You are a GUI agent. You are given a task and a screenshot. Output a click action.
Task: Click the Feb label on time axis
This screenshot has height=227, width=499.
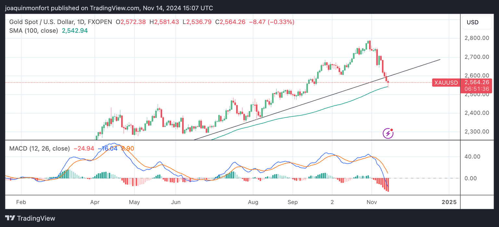point(21,202)
